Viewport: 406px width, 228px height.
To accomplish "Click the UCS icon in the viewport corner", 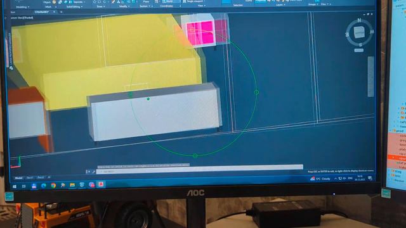I will (16, 162).
